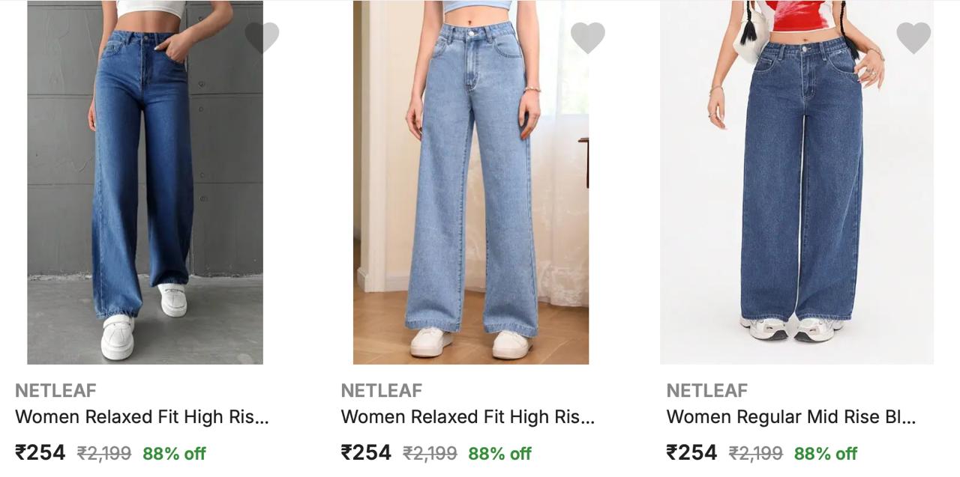This screenshot has height=477, width=960.
Task: Open 'Women Regular Mid Rise Bl...' title
Action: (x=790, y=417)
